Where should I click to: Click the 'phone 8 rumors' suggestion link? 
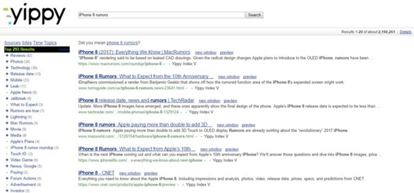tap(122, 43)
